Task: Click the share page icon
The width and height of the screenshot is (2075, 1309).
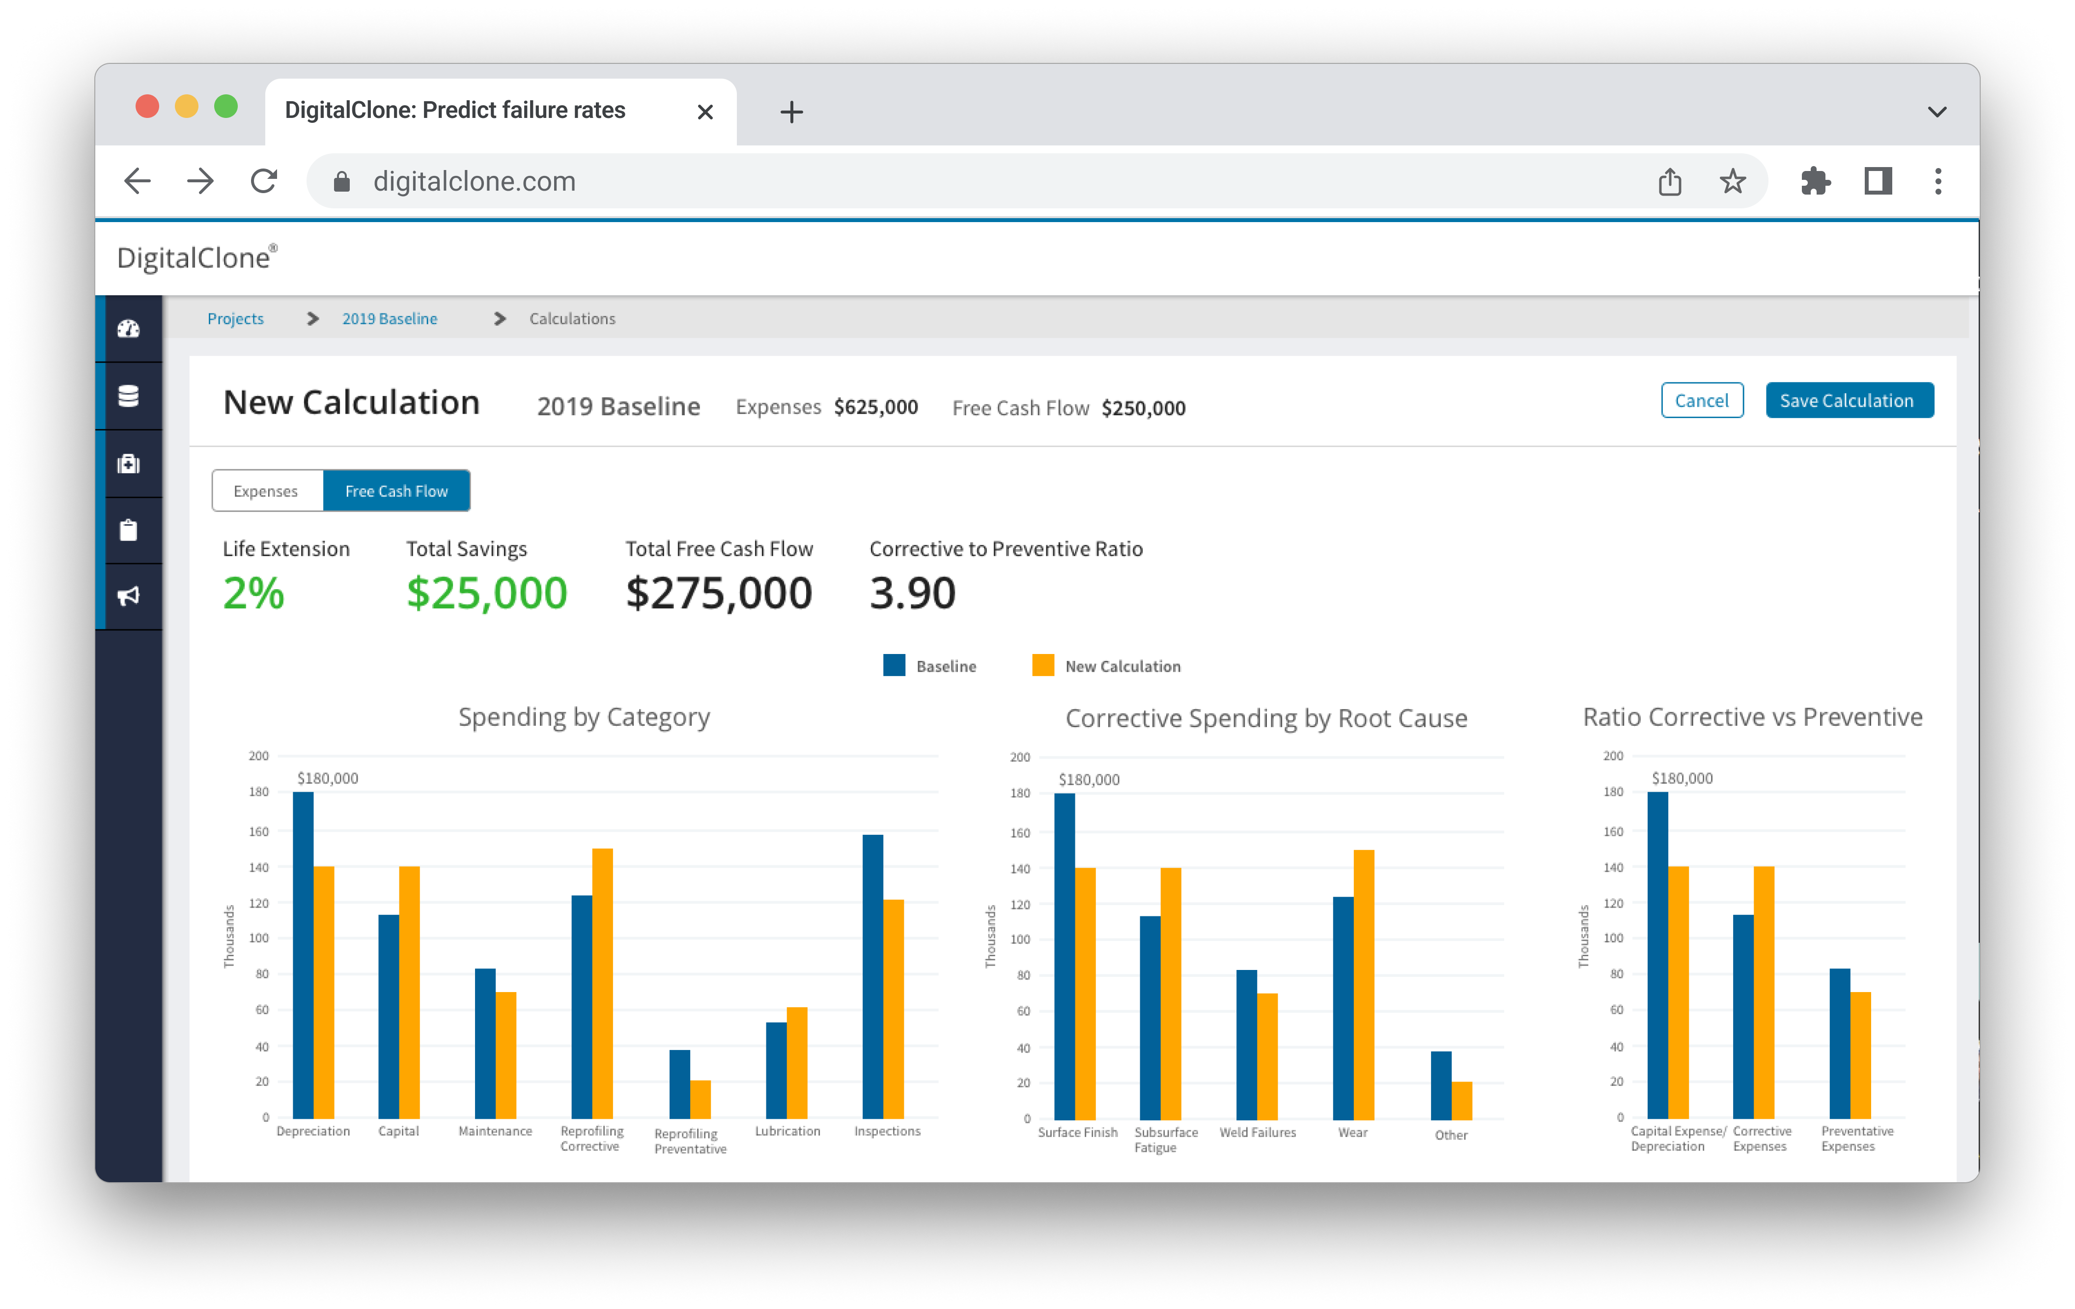Action: point(1669,181)
